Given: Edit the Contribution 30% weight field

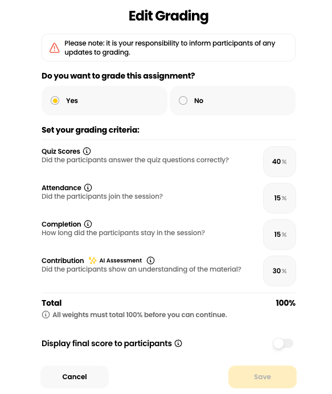Looking at the screenshot, I should pyautogui.click(x=280, y=271).
